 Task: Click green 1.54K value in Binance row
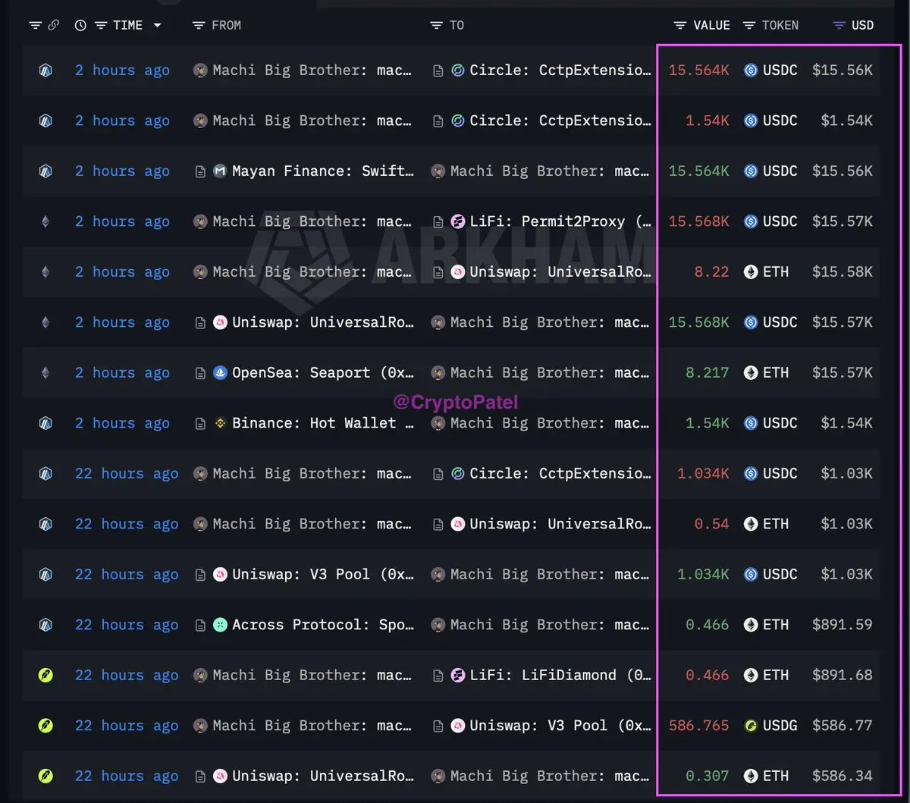point(707,423)
